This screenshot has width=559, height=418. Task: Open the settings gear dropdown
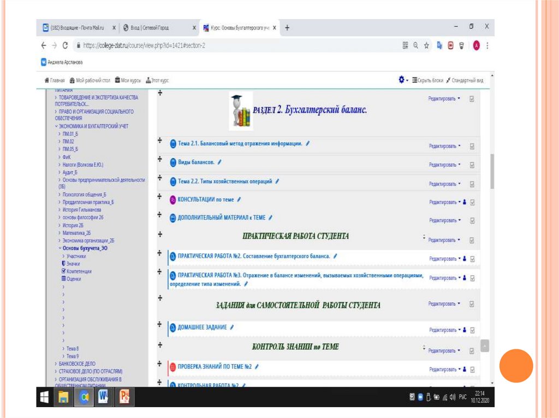[403, 80]
